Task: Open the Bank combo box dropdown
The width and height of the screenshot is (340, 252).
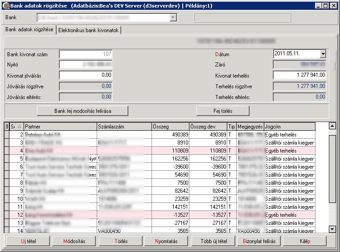Action: (x=173, y=17)
